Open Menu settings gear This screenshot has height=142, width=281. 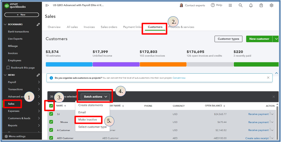[6, 136]
